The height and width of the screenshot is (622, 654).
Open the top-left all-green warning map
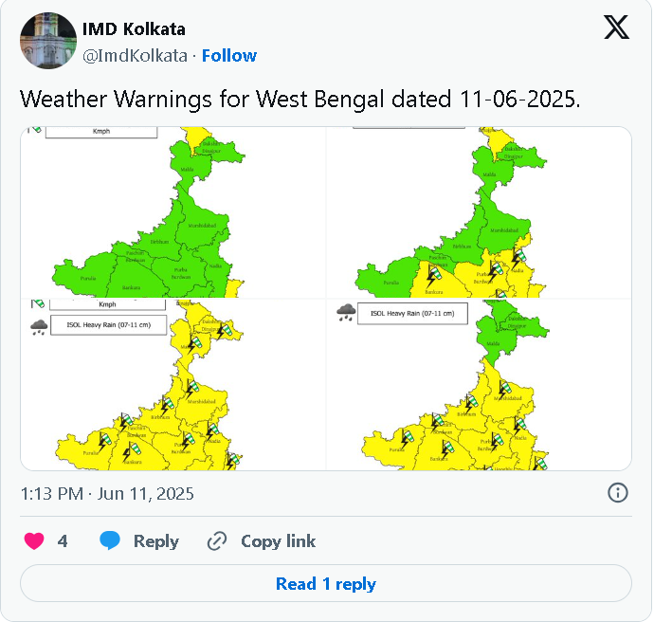(173, 212)
